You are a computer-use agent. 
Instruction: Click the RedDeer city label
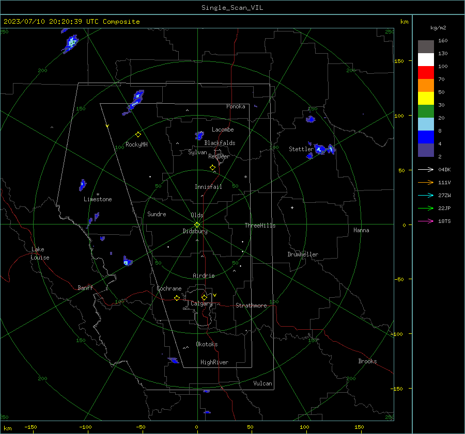pos(219,156)
